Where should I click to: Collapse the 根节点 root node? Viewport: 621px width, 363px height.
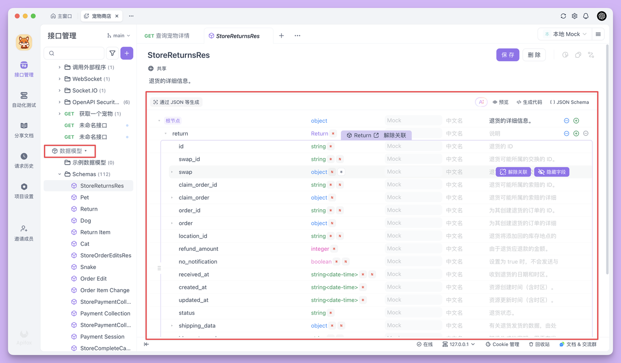click(x=159, y=121)
